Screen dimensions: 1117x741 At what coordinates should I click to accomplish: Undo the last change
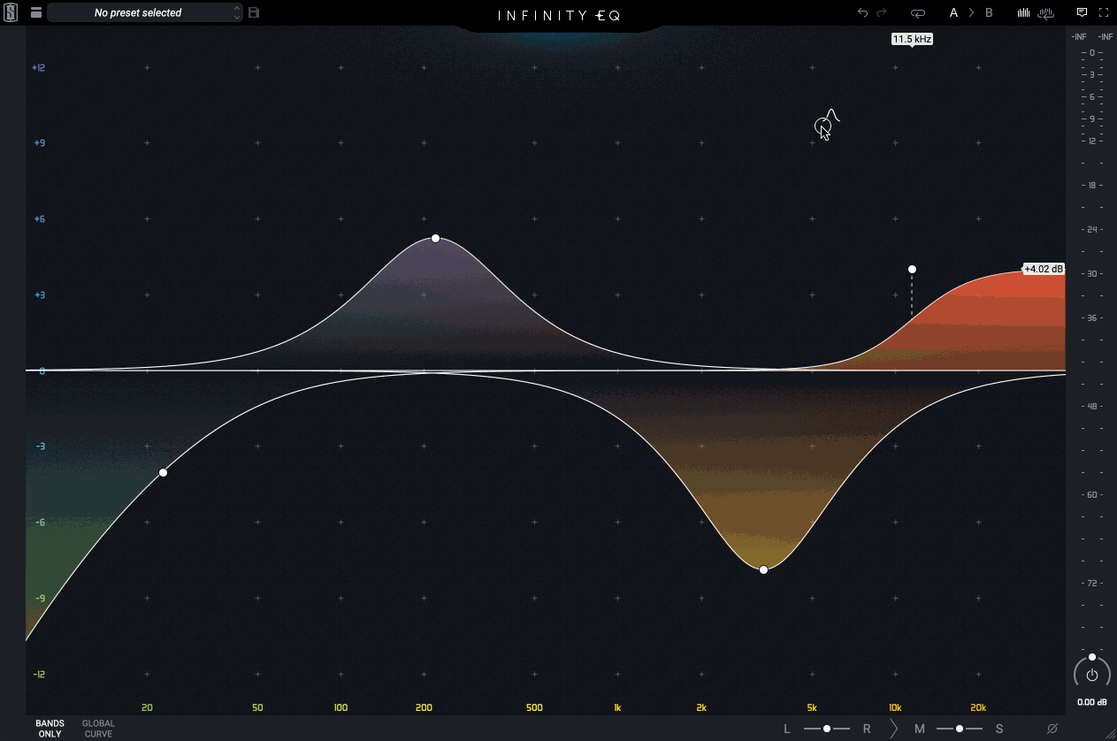point(862,12)
